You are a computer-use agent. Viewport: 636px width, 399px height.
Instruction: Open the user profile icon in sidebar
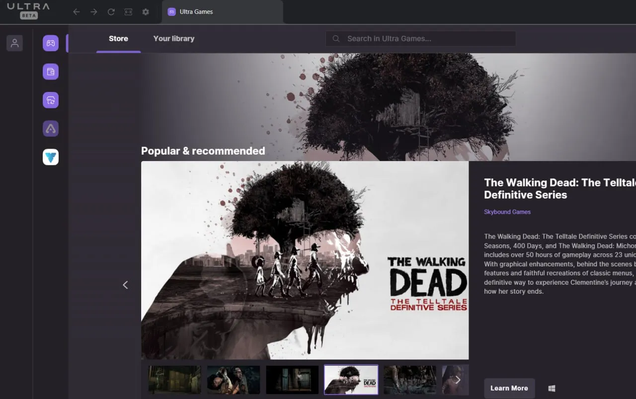click(x=14, y=43)
